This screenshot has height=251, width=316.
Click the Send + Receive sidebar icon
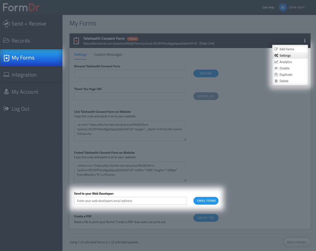click(x=6, y=24)
